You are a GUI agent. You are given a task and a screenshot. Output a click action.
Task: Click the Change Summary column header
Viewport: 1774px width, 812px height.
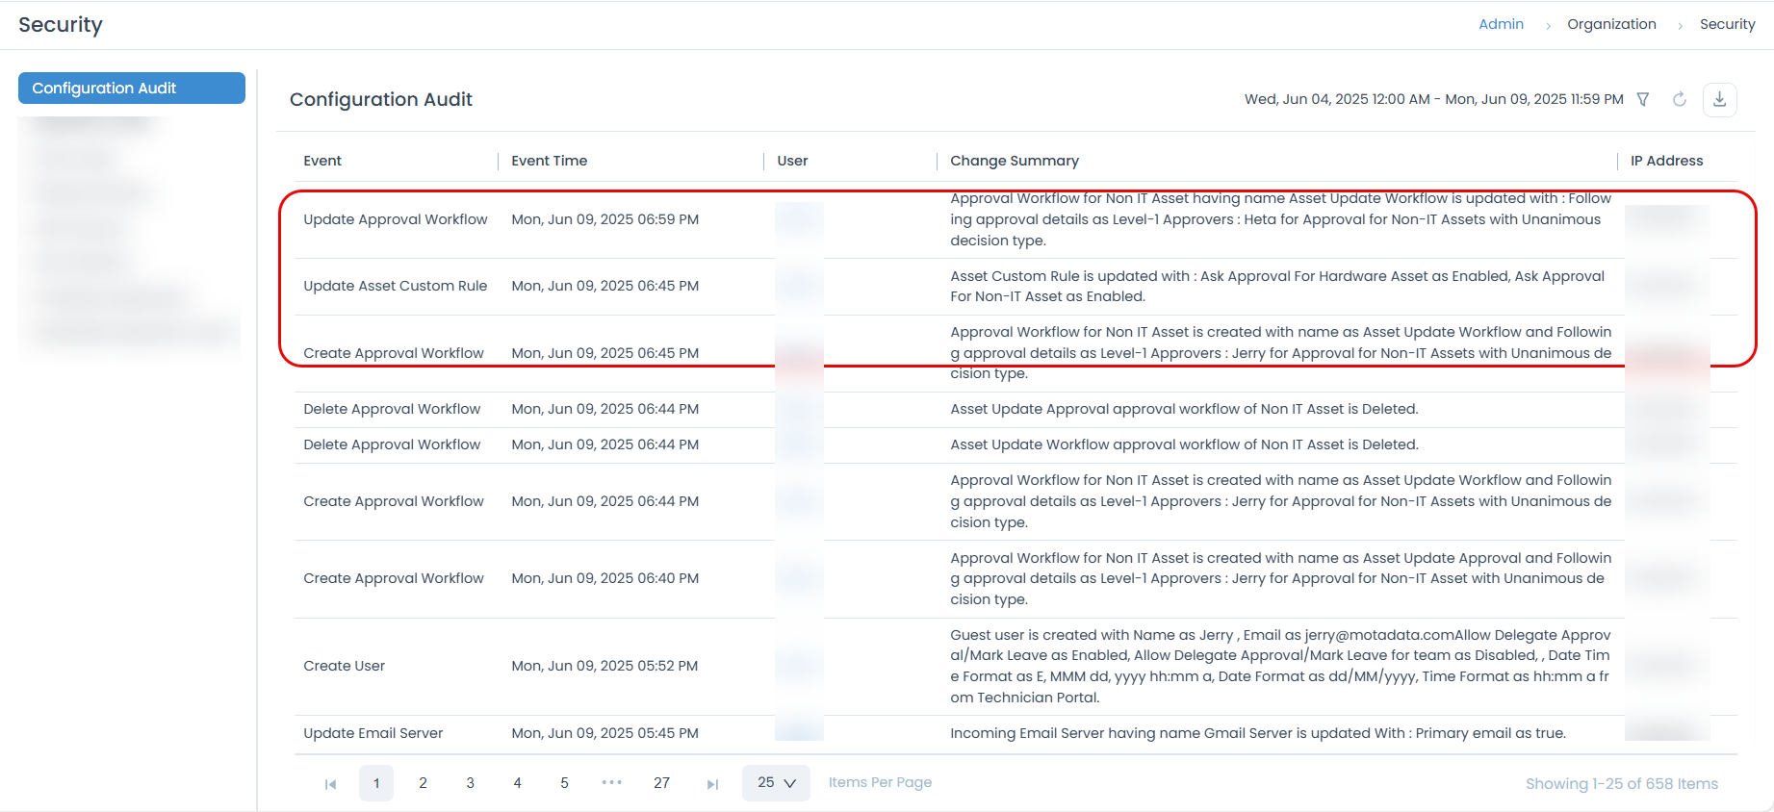[1014, 161]
